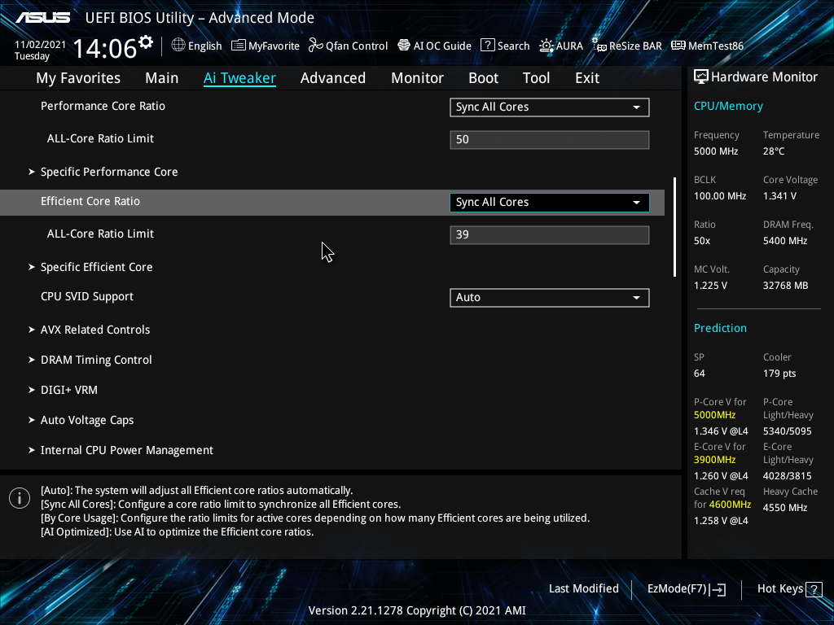Select Performance Core Ratio label

(103, 107)
